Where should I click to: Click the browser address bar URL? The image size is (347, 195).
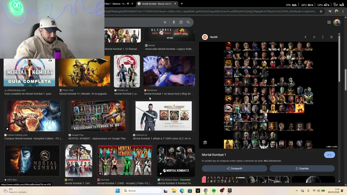[x=211, y=11]
